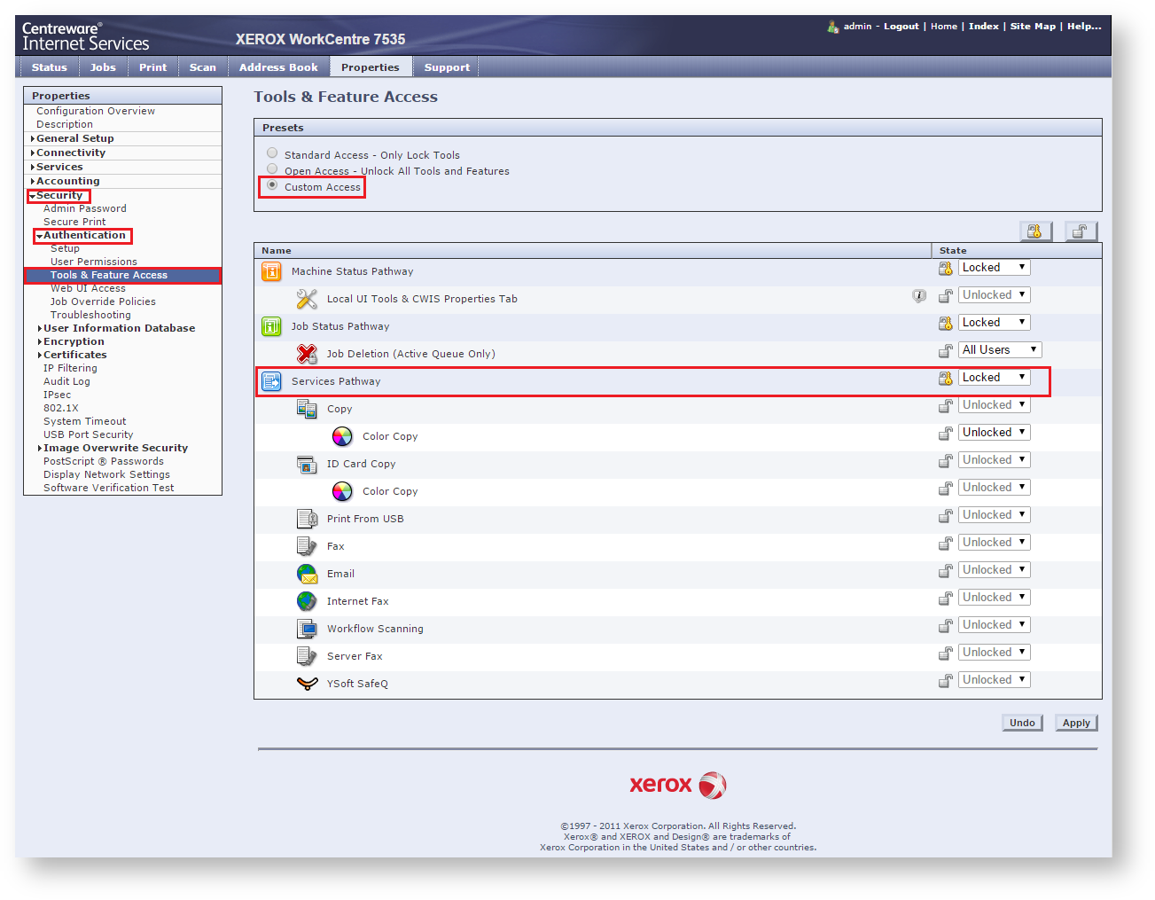Switch to the Jobs tab
The width and height of the screenshot is (1155, 900).
[103, 67]
